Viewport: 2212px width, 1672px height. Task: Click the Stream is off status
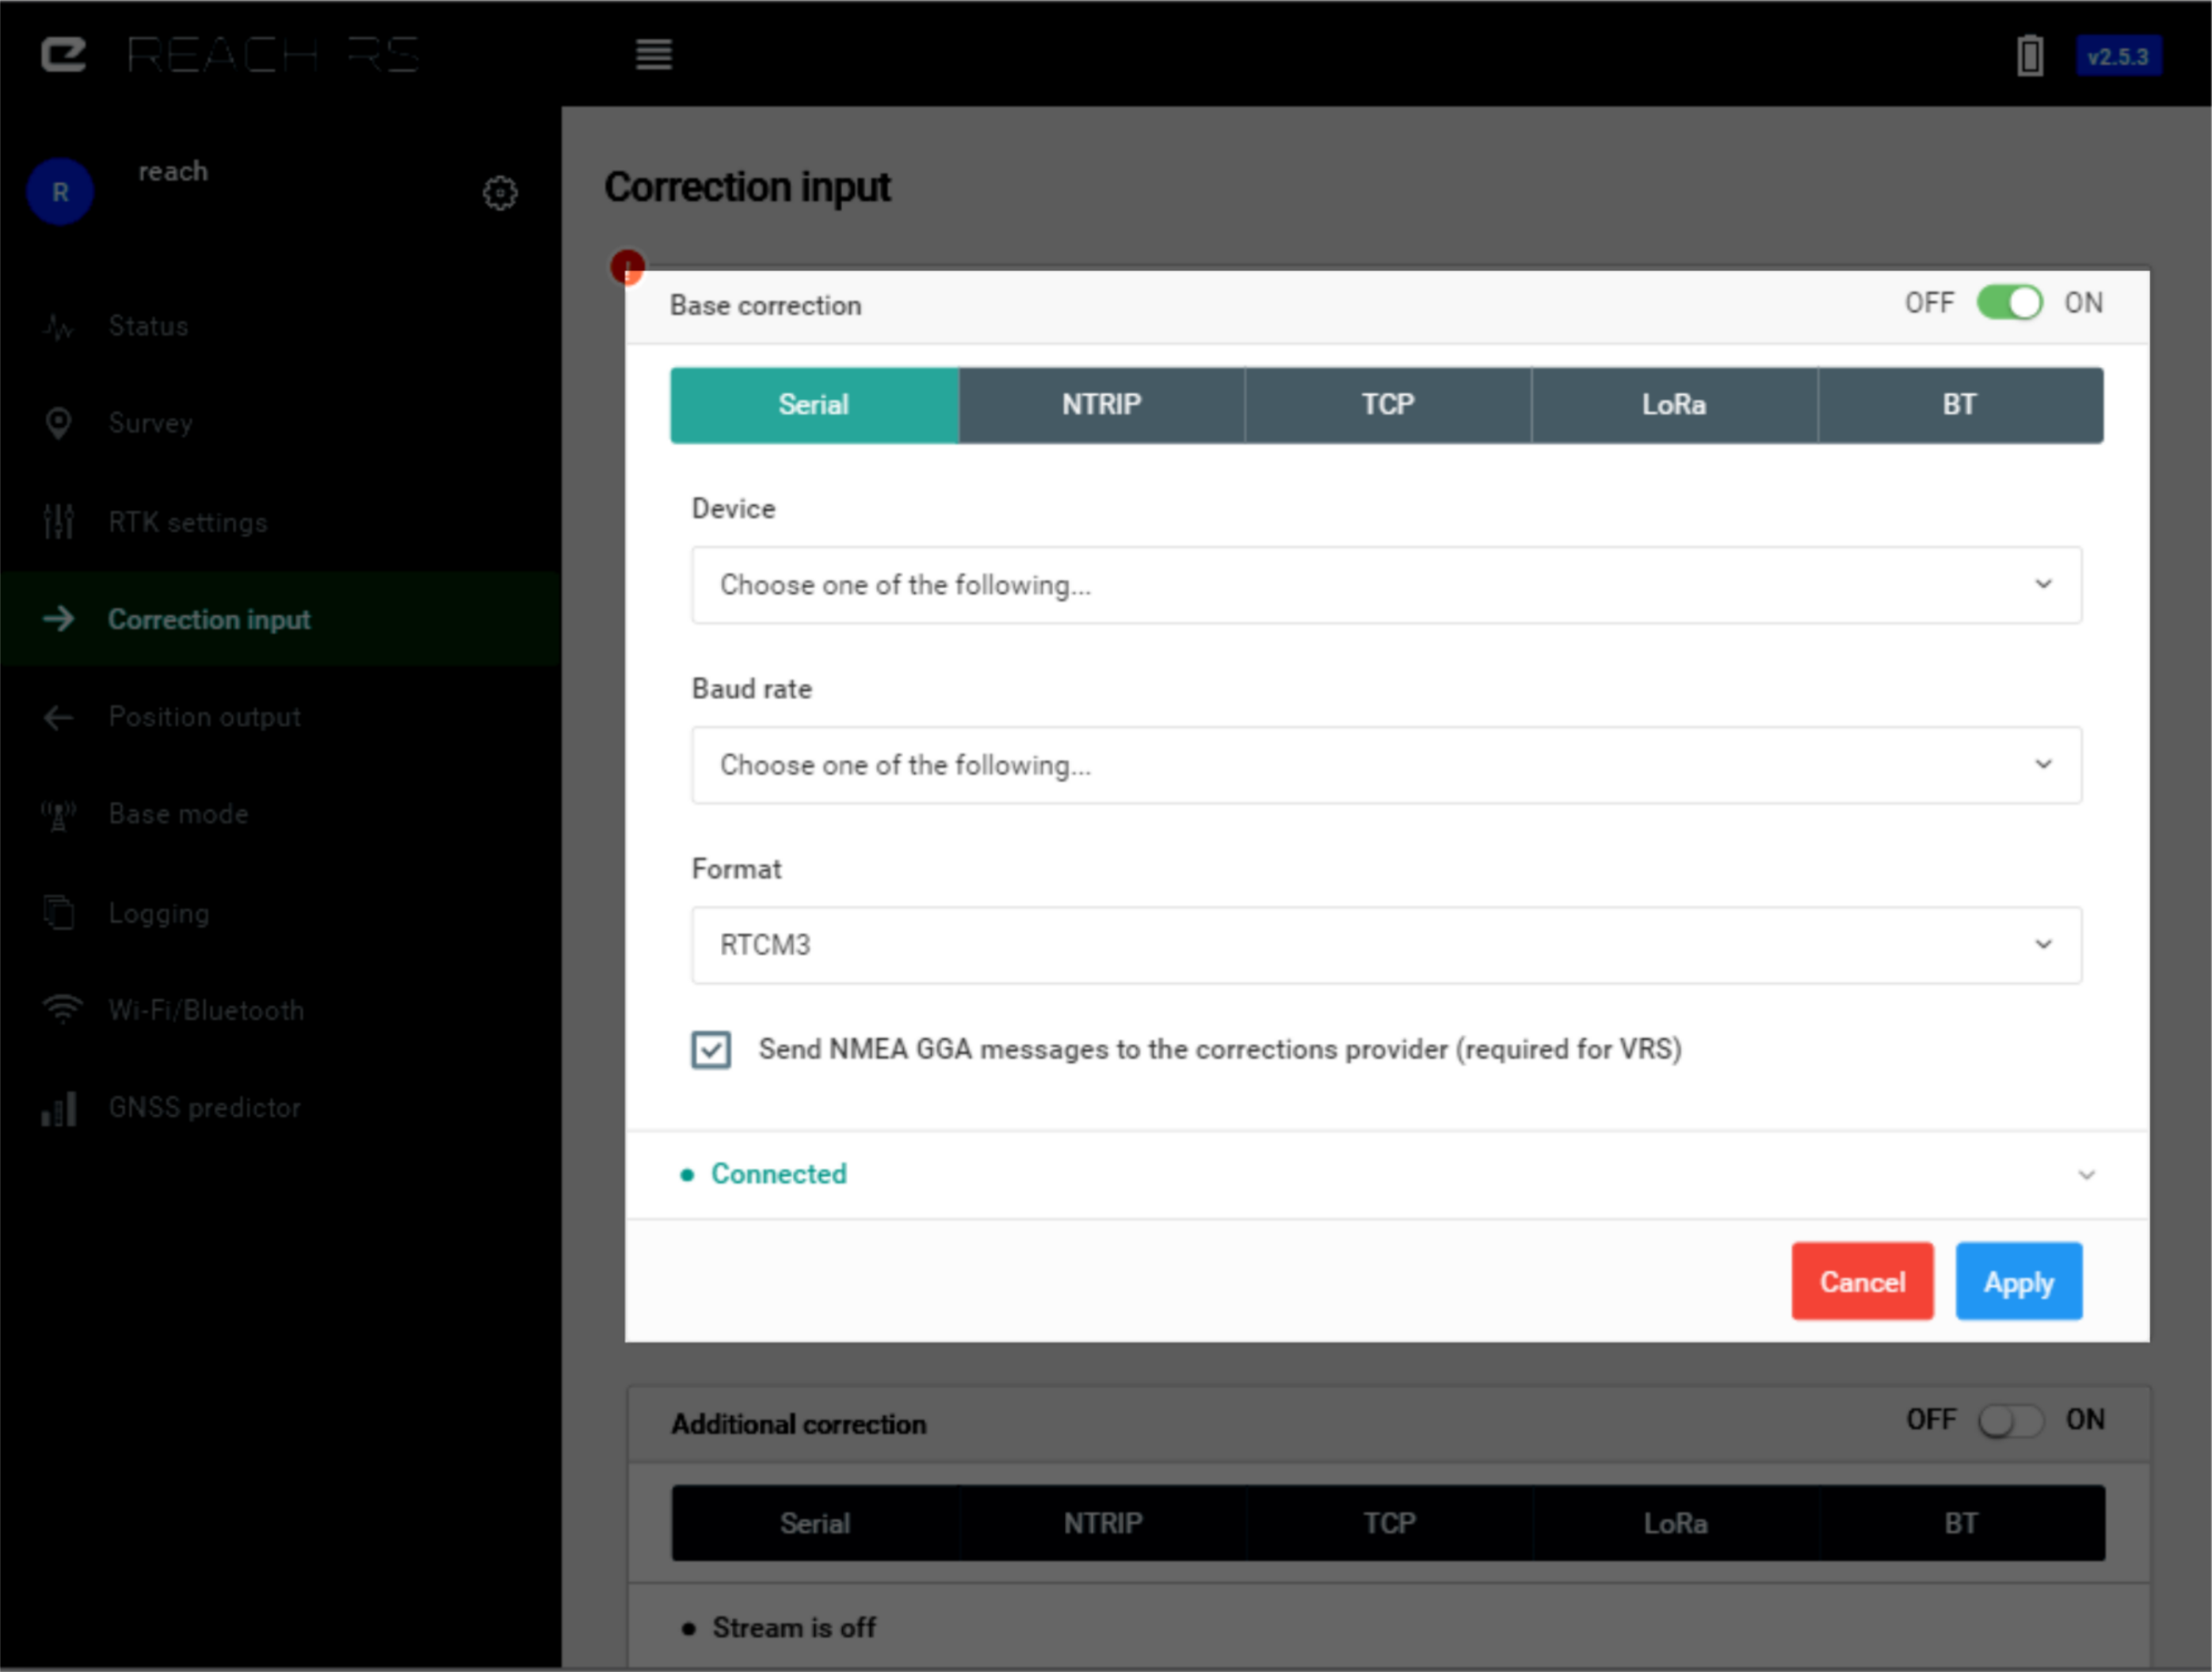[794, 1628]
